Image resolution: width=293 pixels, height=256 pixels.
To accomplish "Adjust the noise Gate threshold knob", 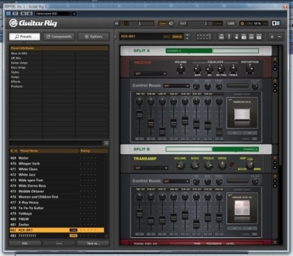I will [x=171, y=24].
